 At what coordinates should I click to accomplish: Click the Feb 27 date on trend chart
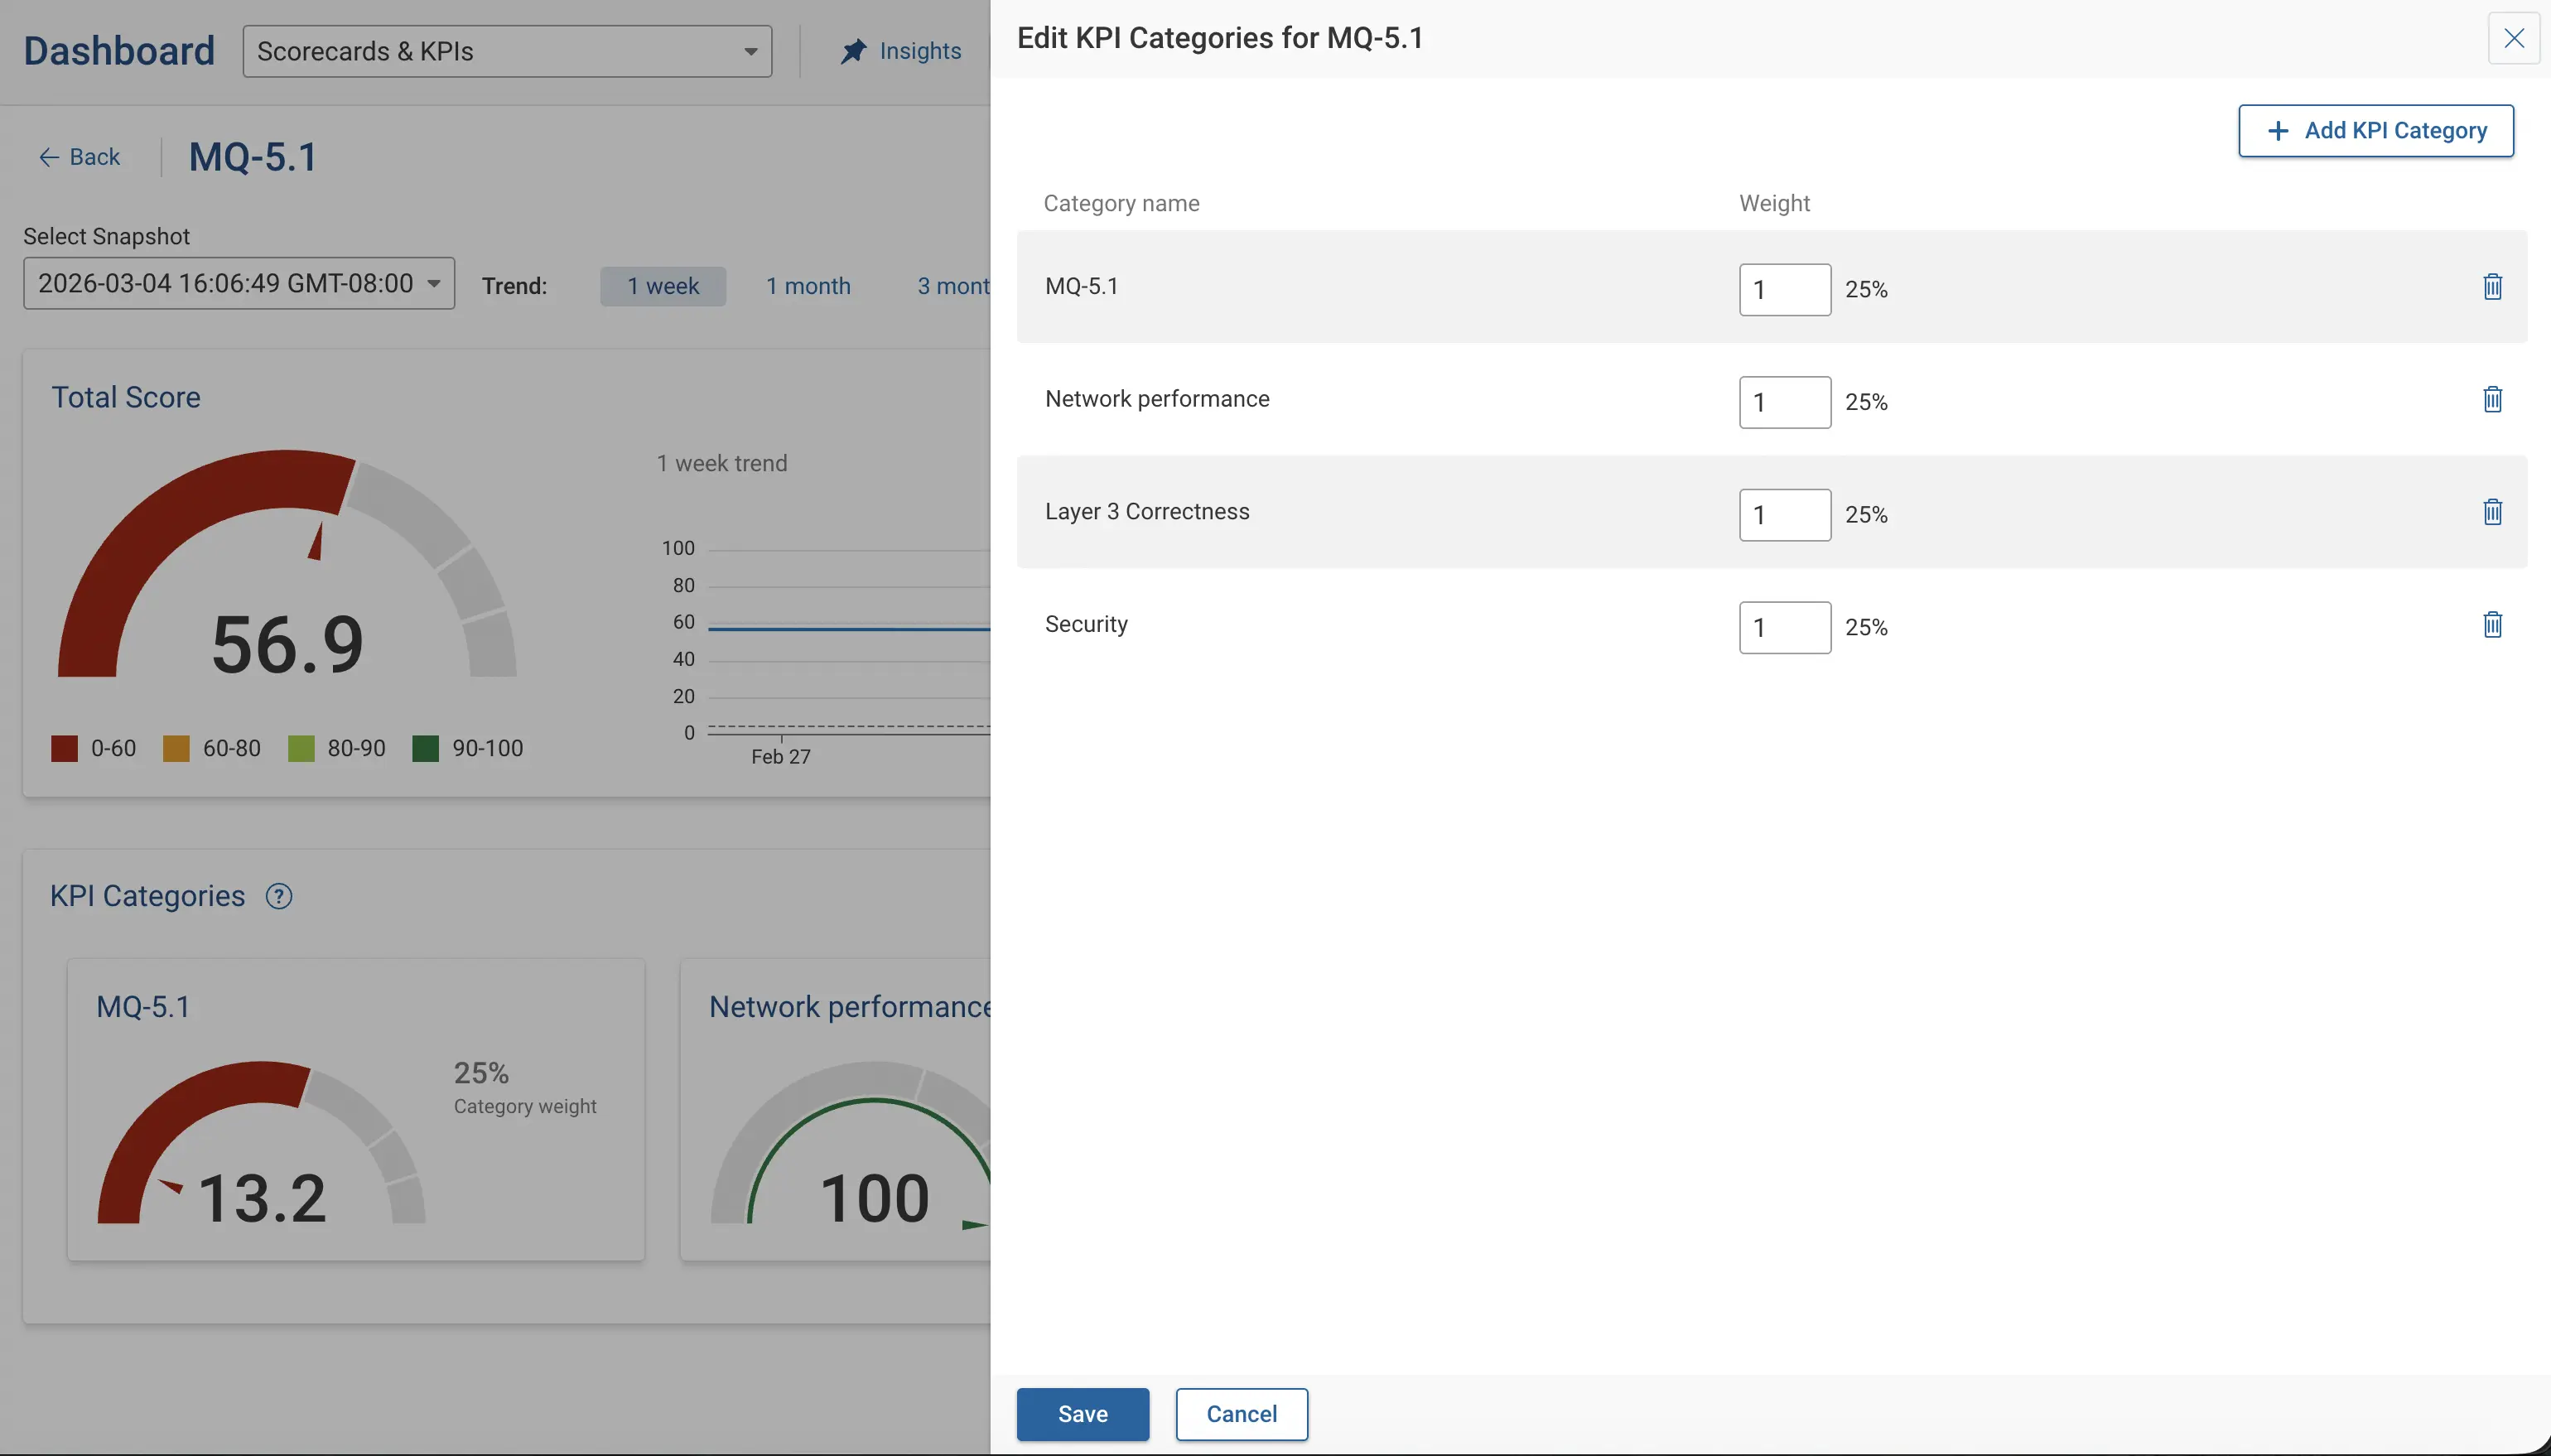781,757
